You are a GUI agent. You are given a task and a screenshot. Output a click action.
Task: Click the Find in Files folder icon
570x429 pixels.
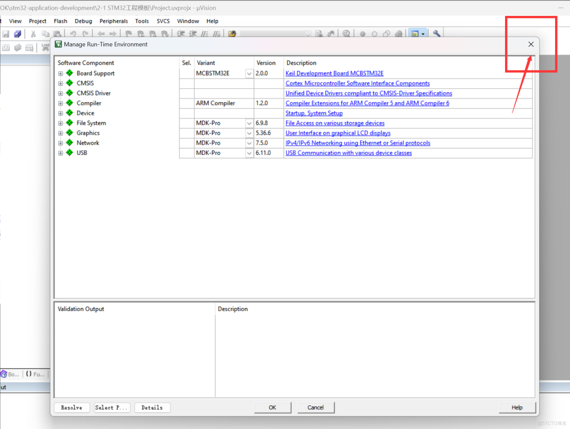[233, 34]
